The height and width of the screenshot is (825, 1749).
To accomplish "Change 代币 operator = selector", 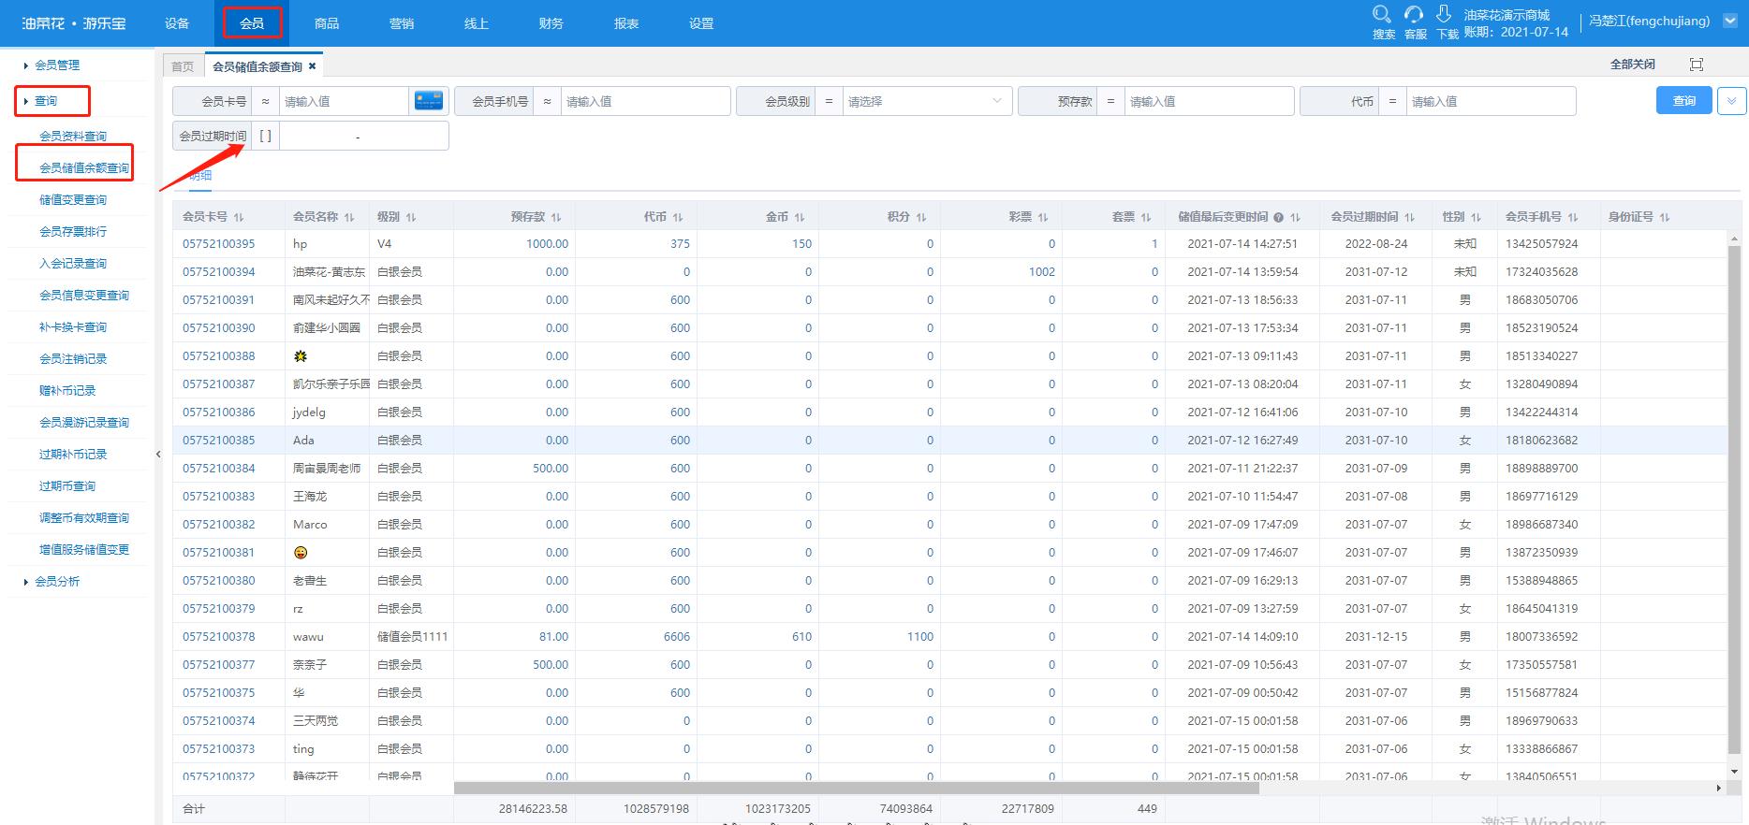I will tap(1392, 101).
